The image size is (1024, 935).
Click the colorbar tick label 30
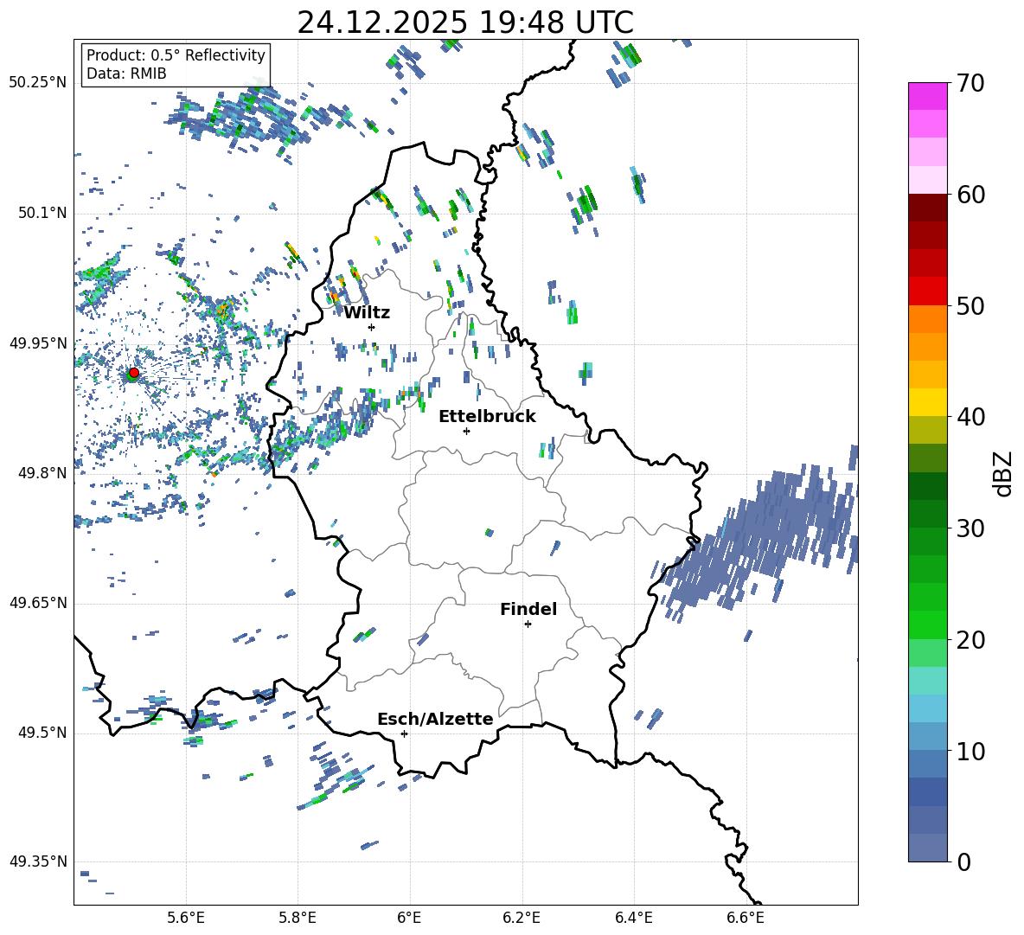pyautogui.click(x=970, y=528)
